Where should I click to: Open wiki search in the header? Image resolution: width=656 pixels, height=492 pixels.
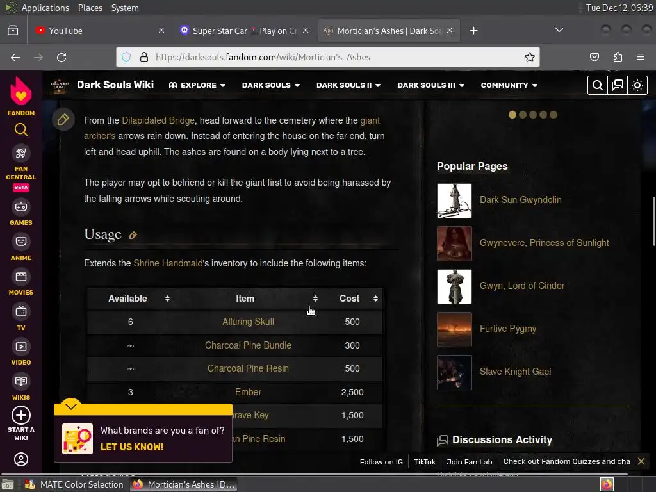[x=598, y=85]
